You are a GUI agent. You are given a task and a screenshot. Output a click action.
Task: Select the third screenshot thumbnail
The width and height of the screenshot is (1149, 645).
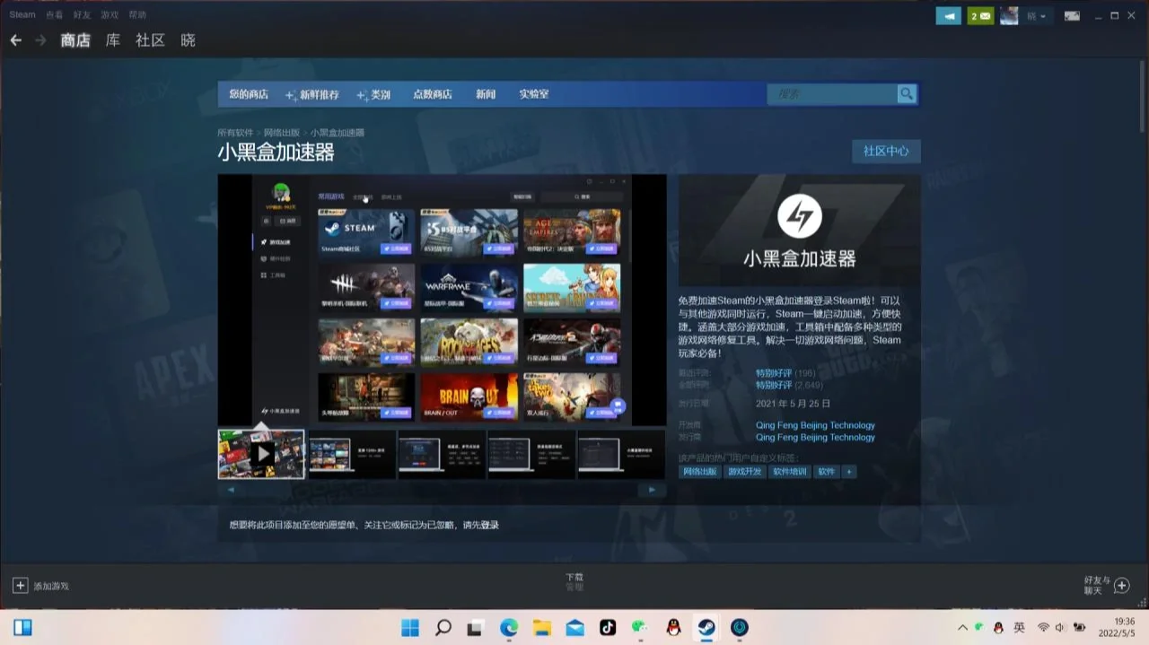coord(441,454)
